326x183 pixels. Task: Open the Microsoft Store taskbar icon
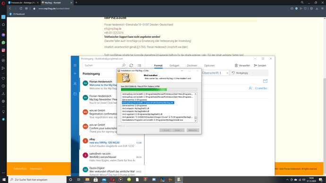click(x=95, y=180)
